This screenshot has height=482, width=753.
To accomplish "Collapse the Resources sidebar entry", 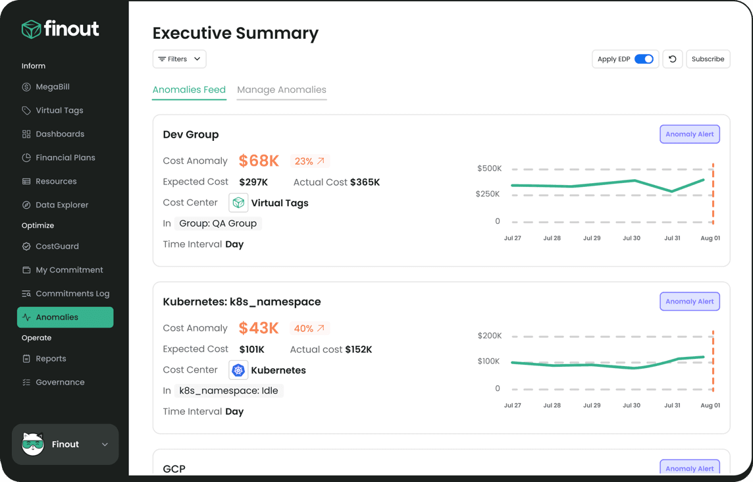I will (58, 181).
